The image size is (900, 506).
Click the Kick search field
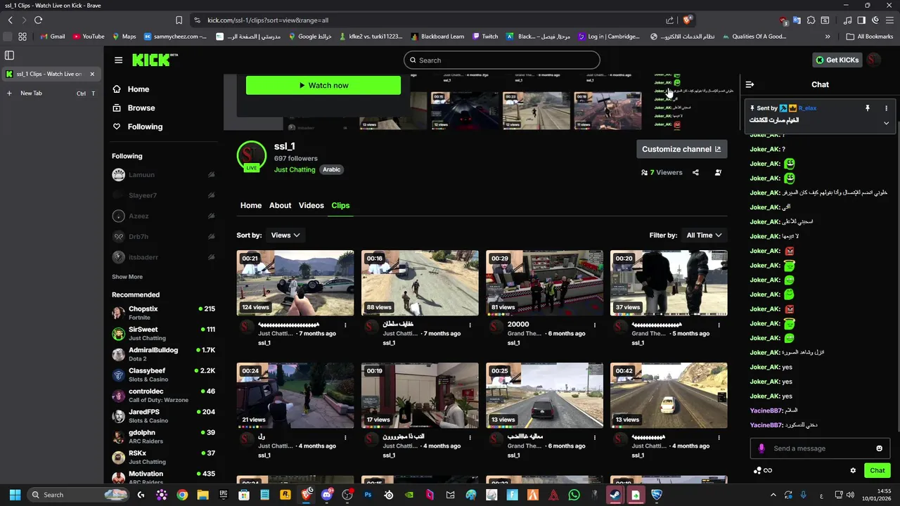[502, 60]
